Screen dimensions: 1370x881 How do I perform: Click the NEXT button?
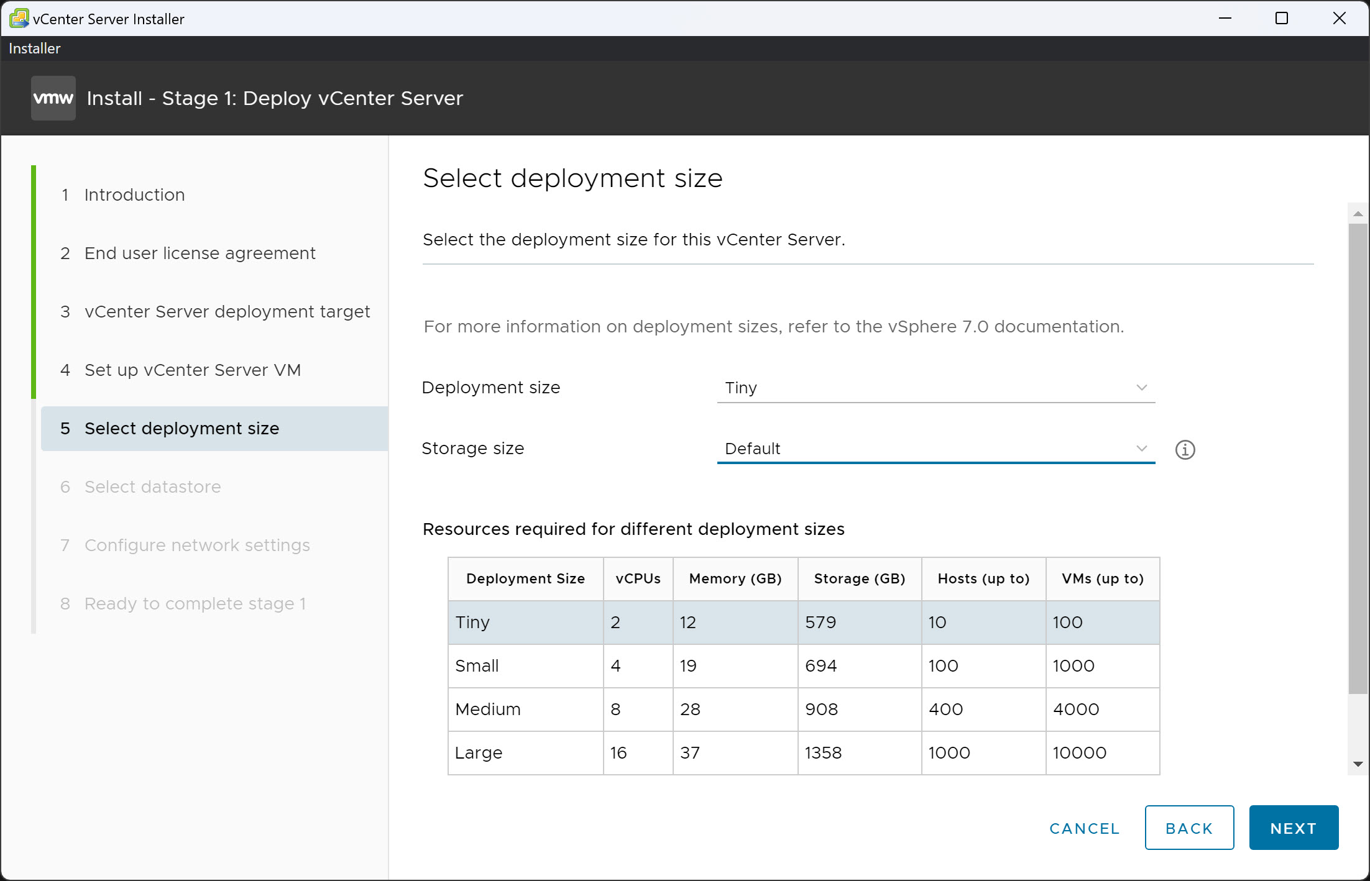tap(1293, 827)
